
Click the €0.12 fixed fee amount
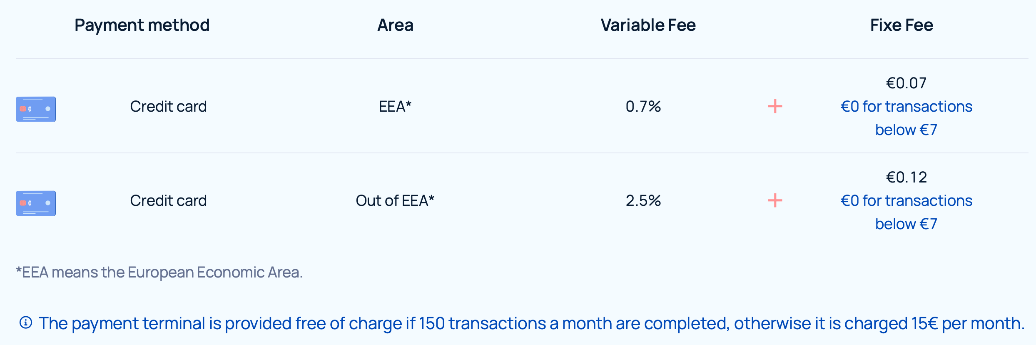(906, 177)
